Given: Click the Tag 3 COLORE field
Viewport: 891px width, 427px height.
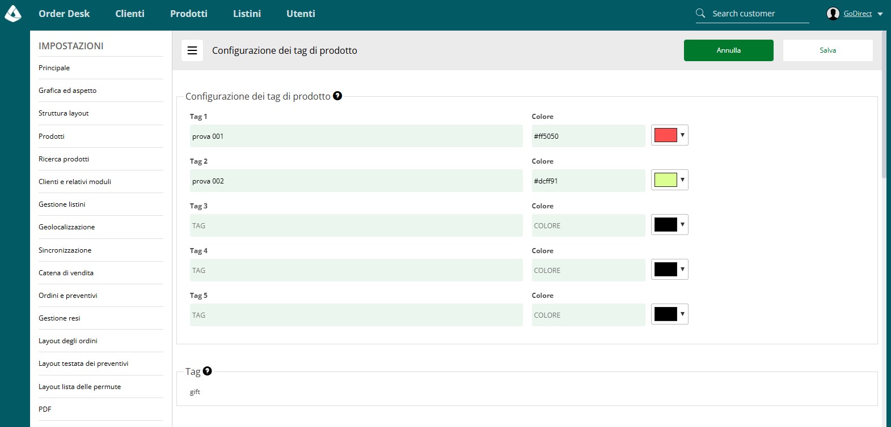Looking at the screenshot, I should point(588,225).
